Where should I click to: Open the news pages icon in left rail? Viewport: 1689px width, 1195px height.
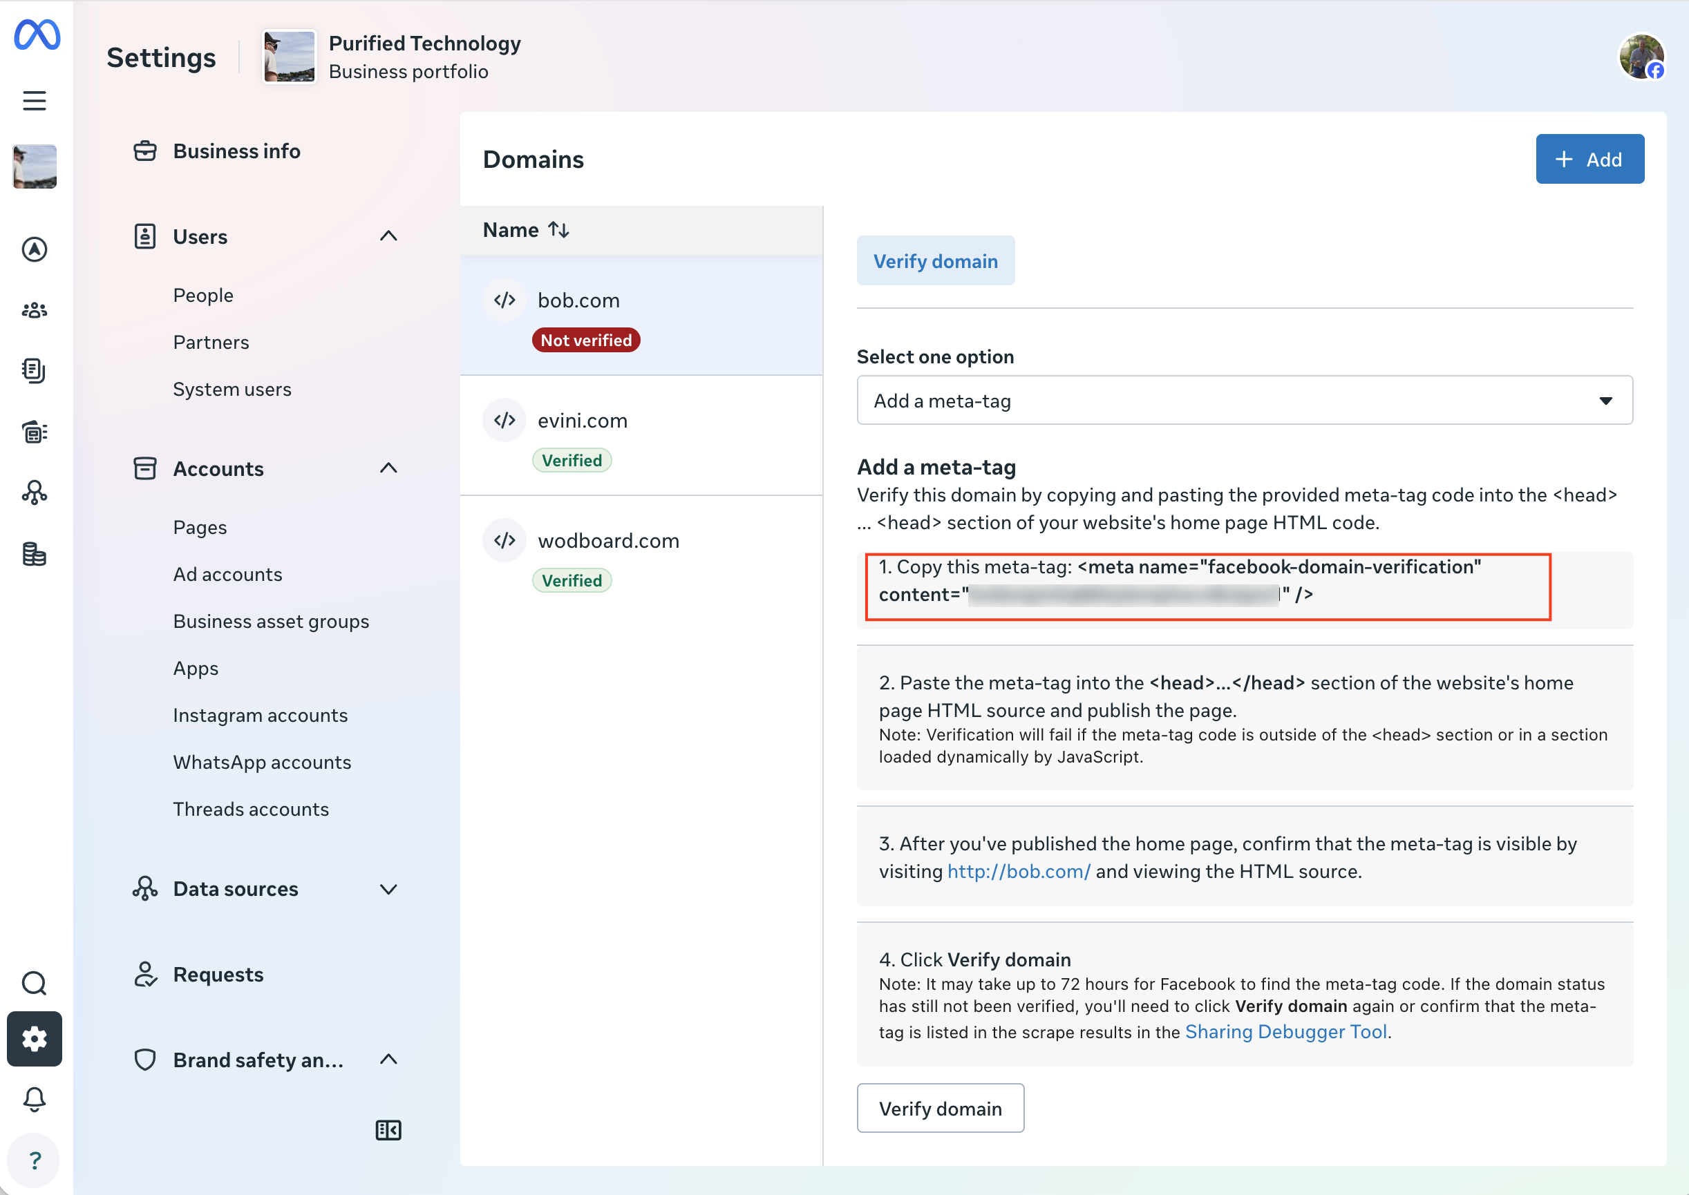click(35, 432)
